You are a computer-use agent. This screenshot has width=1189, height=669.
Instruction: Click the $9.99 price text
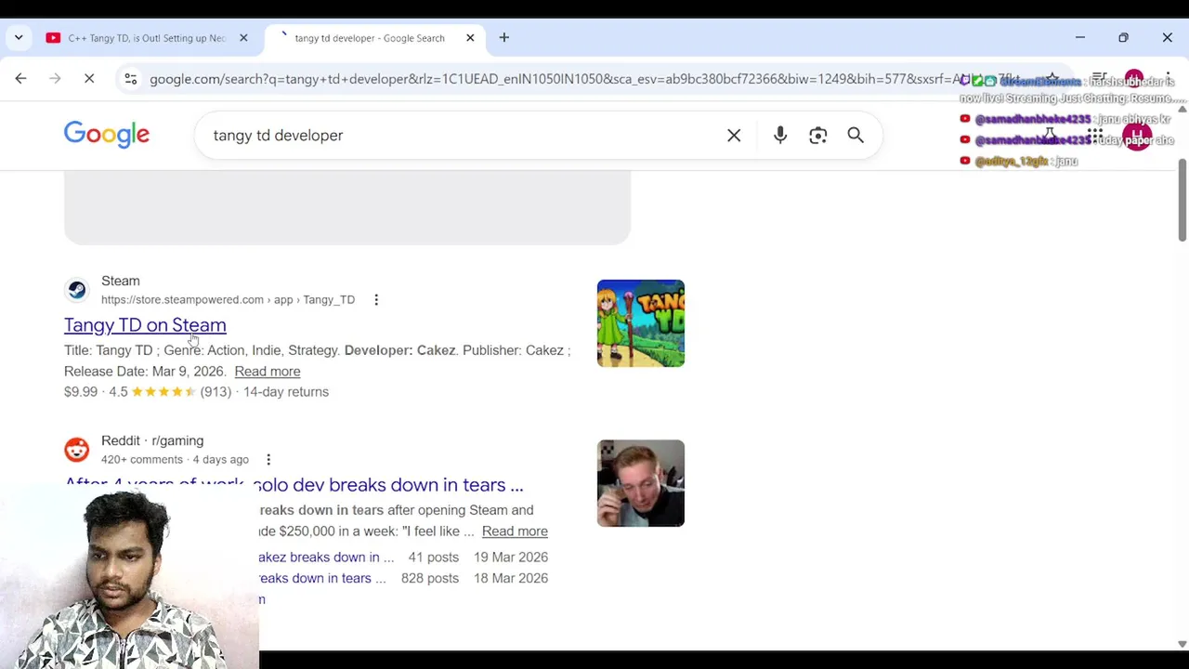(81, 392)
